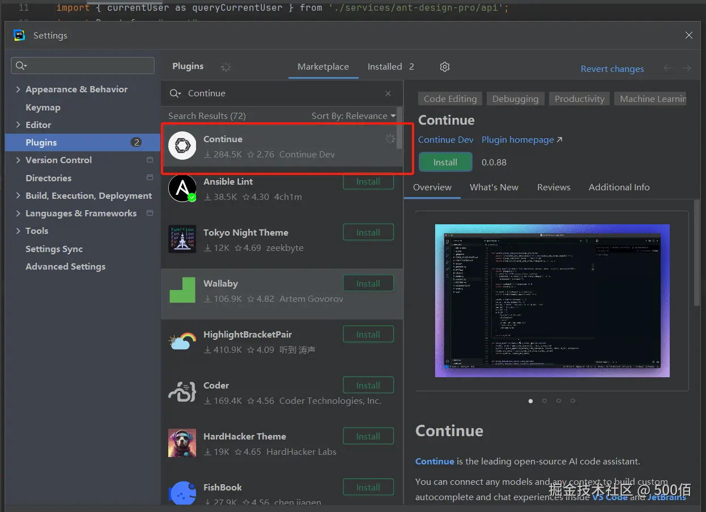Viewport: 706px width, 512px height.
Task: Select the fourth screenshot carousel dot
Action: [573, 400]
